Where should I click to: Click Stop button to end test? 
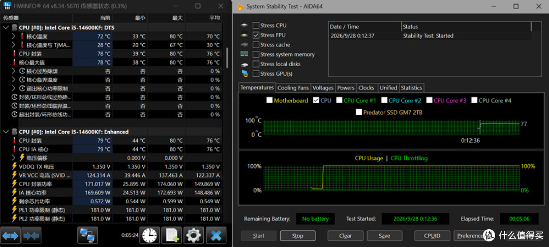(297, 236)
